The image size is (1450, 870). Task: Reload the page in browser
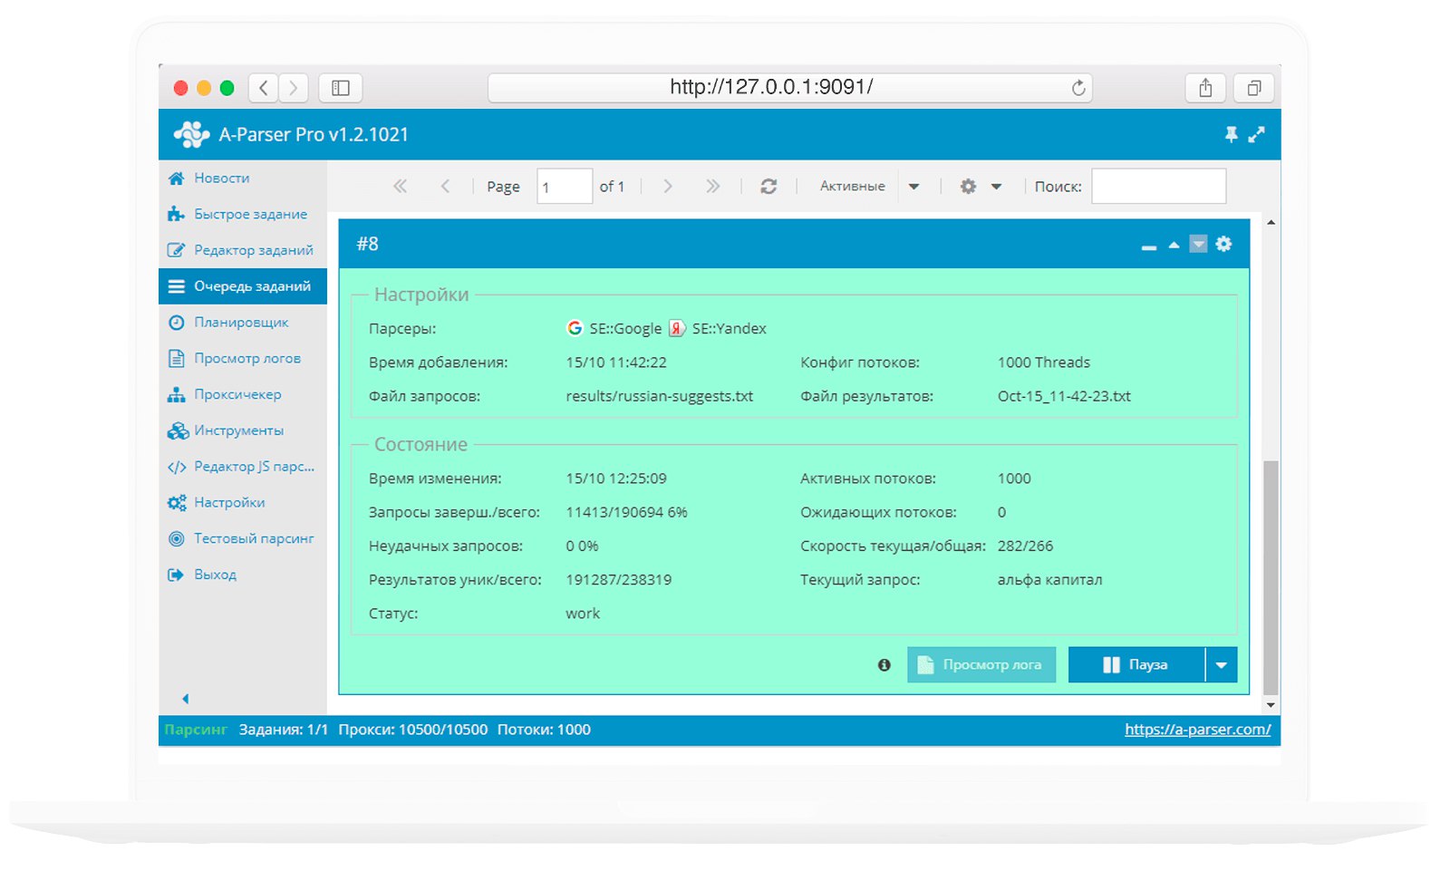point(1078,88)
